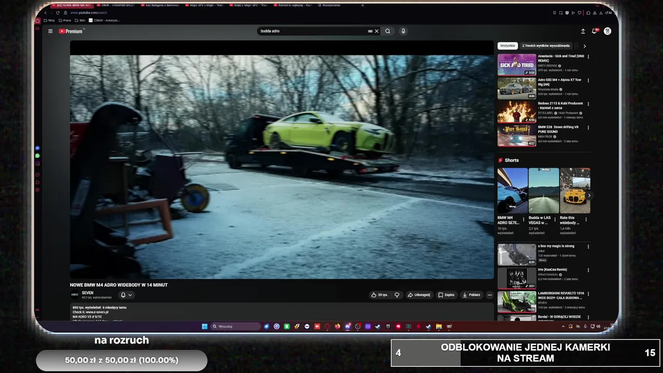Screen dimensions: 663x373
Task: Open CSMIK - Autoryzo... bookmark
Action: (104, 20)
